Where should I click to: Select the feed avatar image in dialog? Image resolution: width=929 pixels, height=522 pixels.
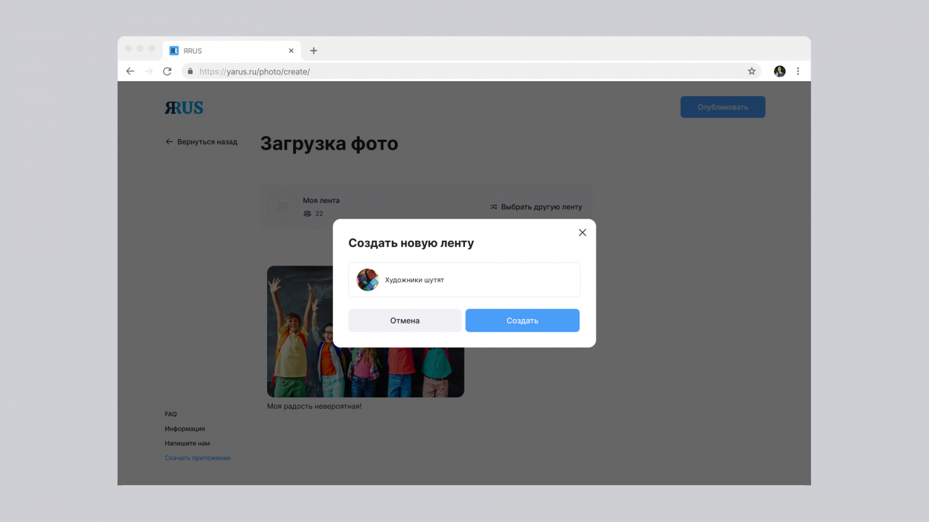pyautogui.click(x=368, y=280)
